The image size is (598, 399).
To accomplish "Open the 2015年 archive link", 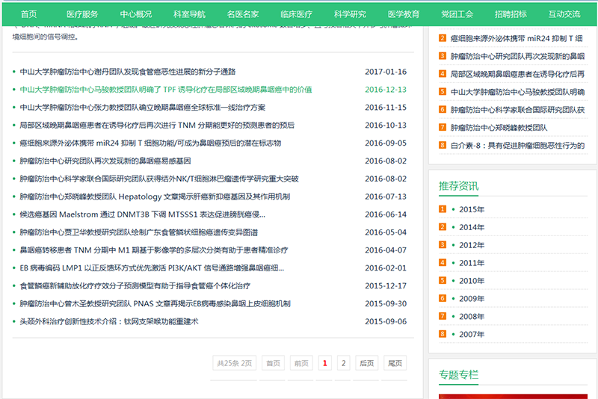I will click(x=472, y=210).
